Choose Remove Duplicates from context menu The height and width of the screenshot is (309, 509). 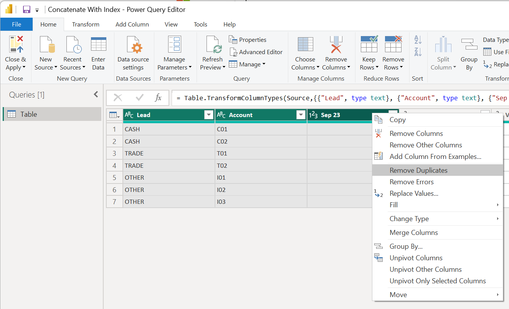coord(438,170)
